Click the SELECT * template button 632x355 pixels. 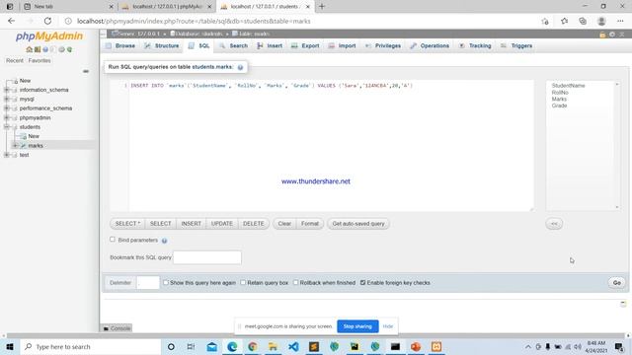[x=127, y=224]
